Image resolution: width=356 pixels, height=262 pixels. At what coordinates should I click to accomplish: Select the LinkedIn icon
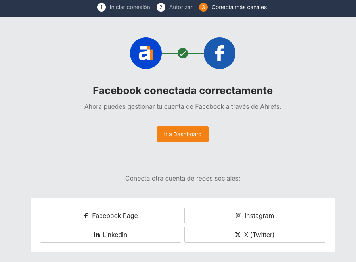coord(96,235)
